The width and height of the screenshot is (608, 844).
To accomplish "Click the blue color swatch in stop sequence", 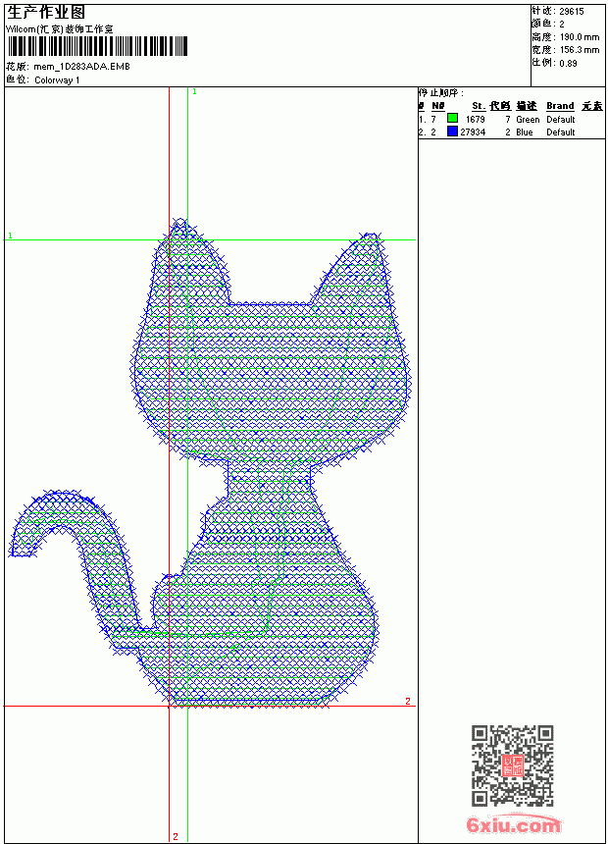I will pyautogui.click(x=452, y=132).
